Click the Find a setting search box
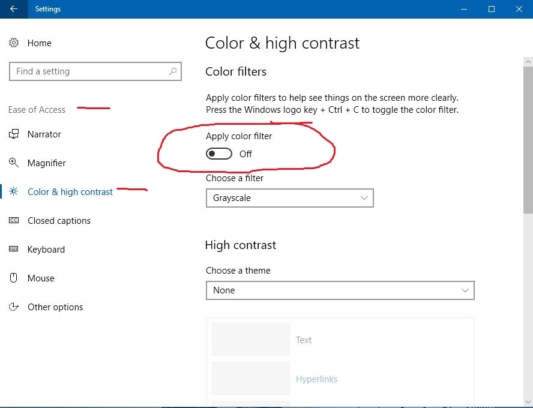This screenshot has height=408, width=533. pyautogui.click(x=95, y=71)
